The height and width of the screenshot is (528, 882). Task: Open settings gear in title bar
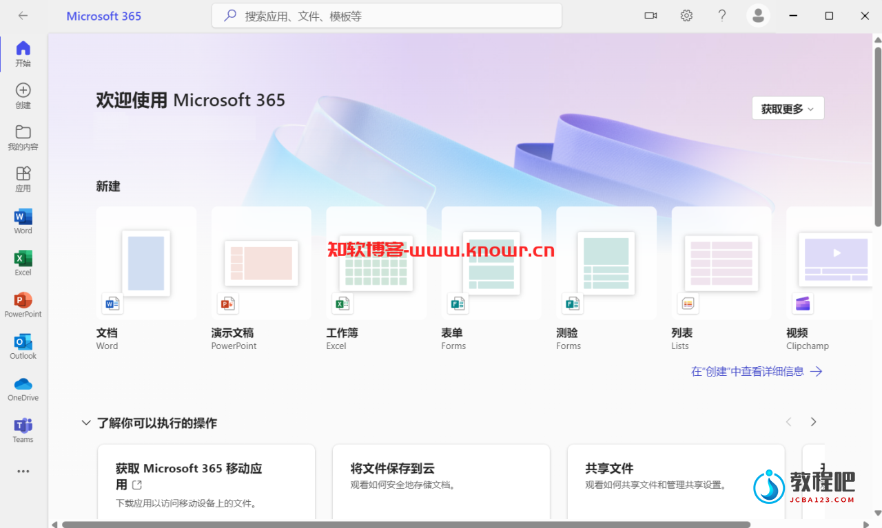coord(686,16)
